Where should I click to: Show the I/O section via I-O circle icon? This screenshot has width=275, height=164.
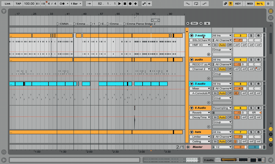point(271,129)
